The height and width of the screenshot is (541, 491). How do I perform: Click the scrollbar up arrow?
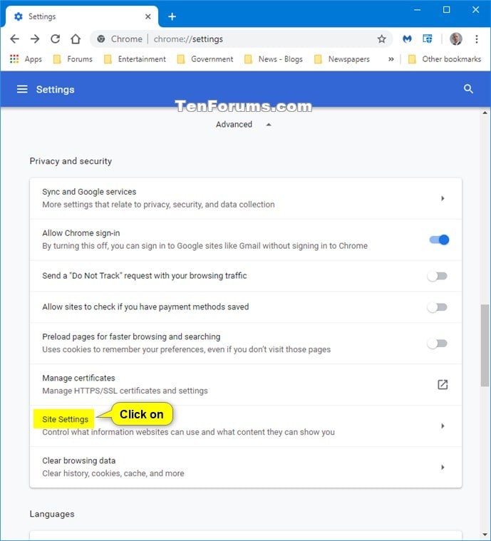[x=485, y=113]
